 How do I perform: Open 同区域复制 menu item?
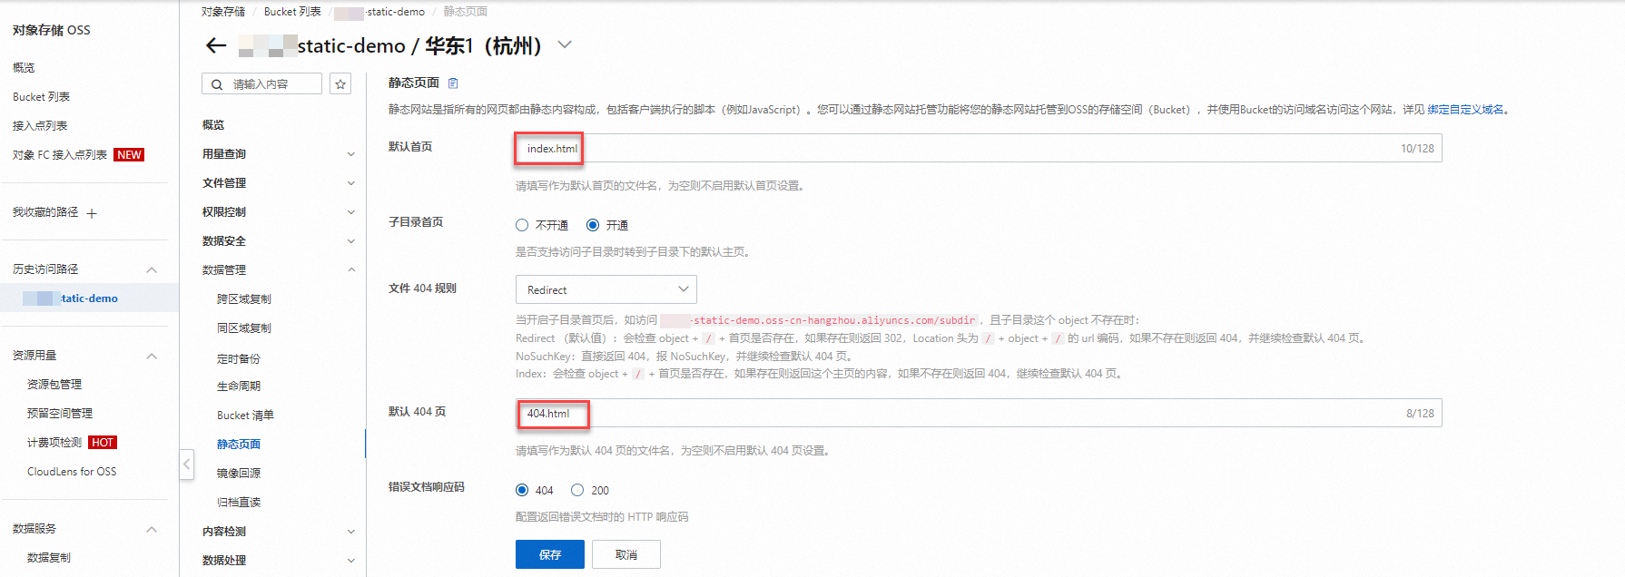244,328
